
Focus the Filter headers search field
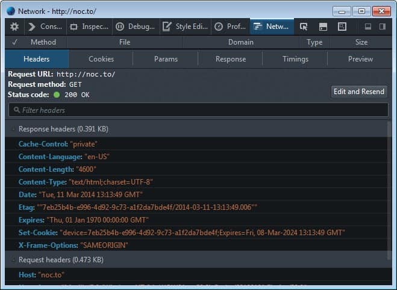coord(199,110)
